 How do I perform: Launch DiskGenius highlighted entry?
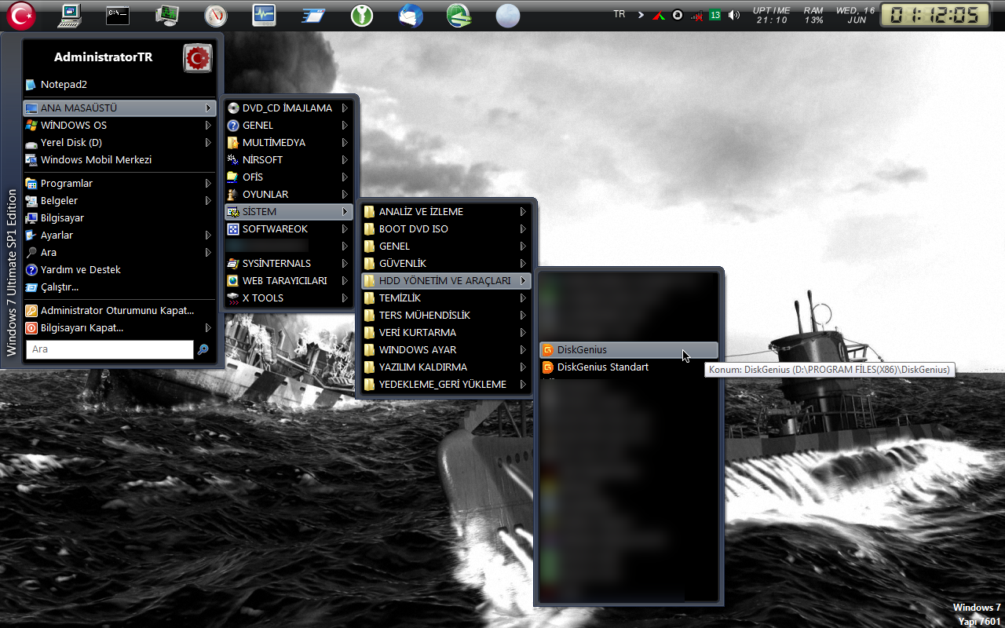[629, 349]
